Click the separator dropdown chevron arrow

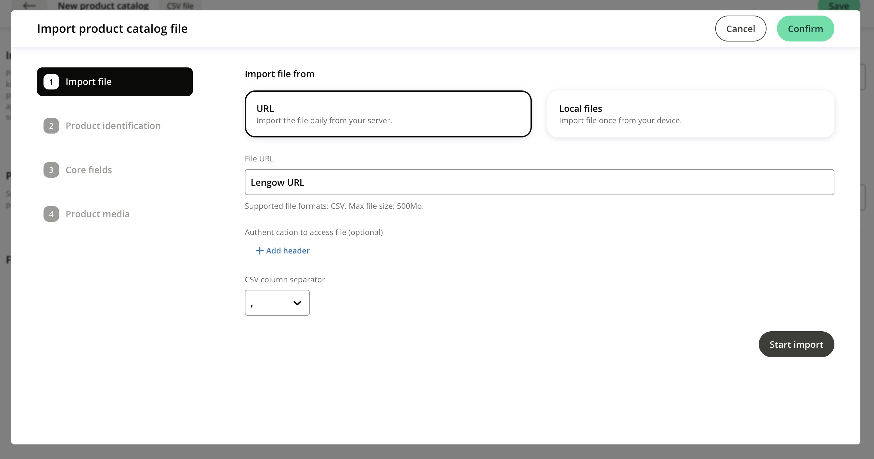(297, 303)
